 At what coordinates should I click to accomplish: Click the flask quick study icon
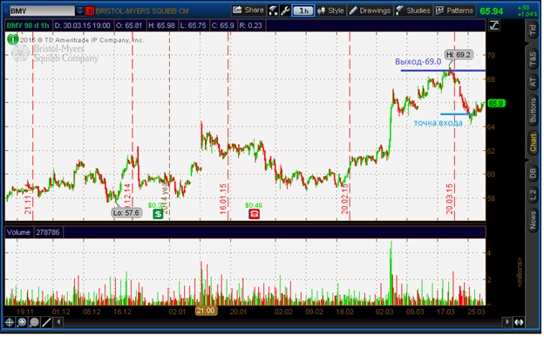pyautogui.click(x=273, y=10)
